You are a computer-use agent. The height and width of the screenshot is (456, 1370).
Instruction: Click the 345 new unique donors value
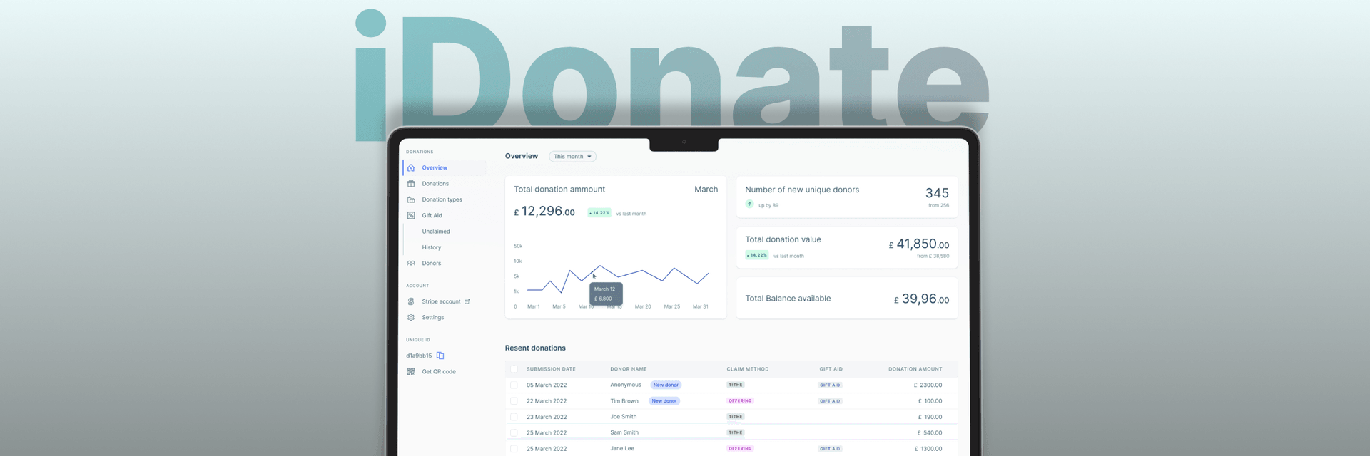(x=937, y=193)
